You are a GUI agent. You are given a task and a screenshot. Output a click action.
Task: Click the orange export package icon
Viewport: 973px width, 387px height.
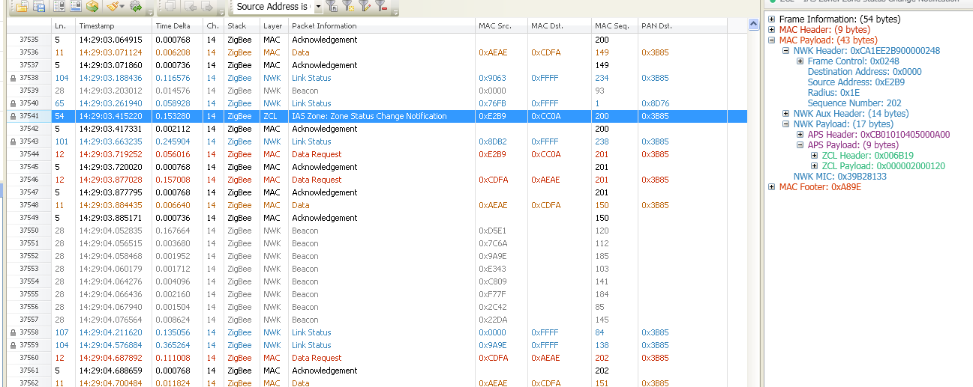pyautogui.click(x=92, y=7)
